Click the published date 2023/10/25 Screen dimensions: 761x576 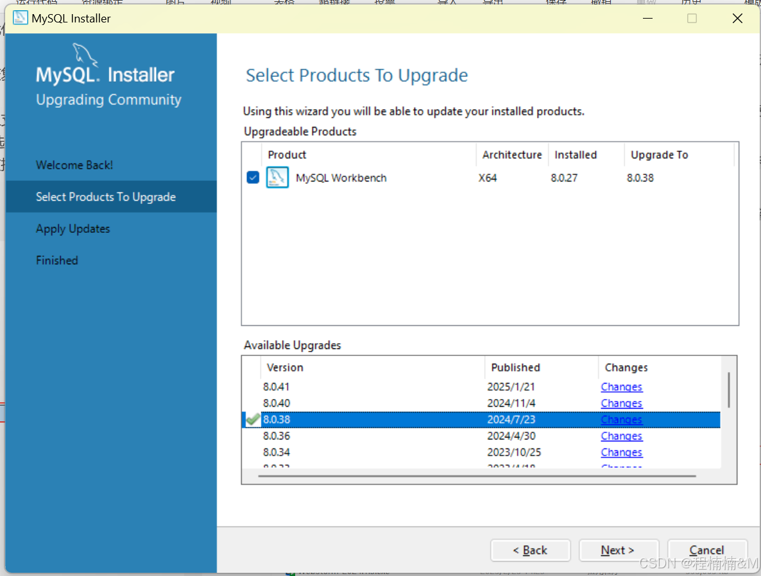[514, 452]
